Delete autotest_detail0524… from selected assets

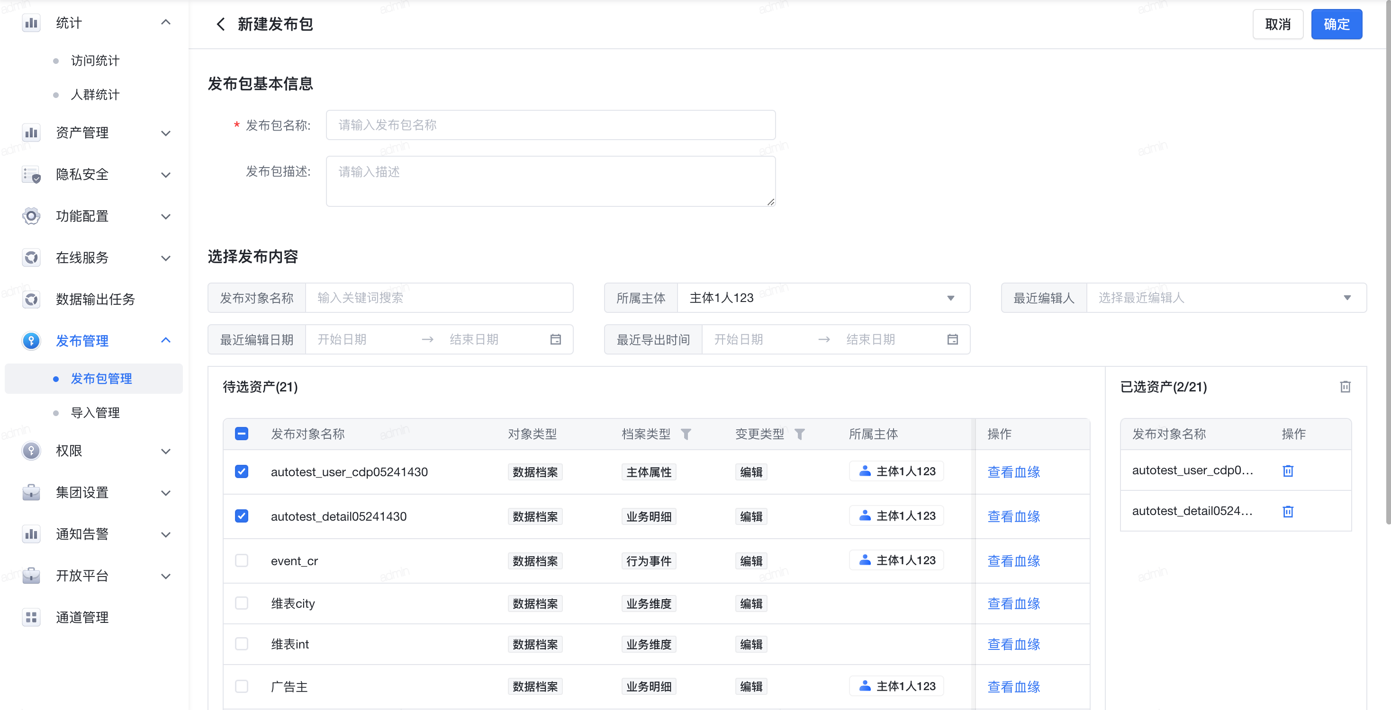(1288, 512)
